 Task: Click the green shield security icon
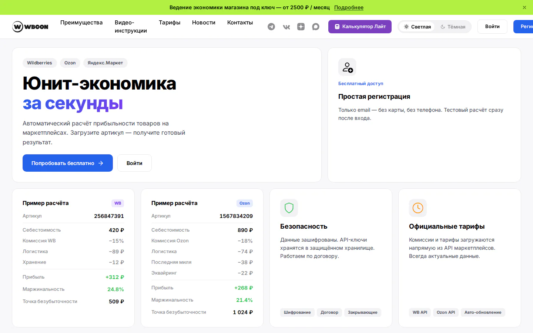pyautogui.click(x=289, y=208)
